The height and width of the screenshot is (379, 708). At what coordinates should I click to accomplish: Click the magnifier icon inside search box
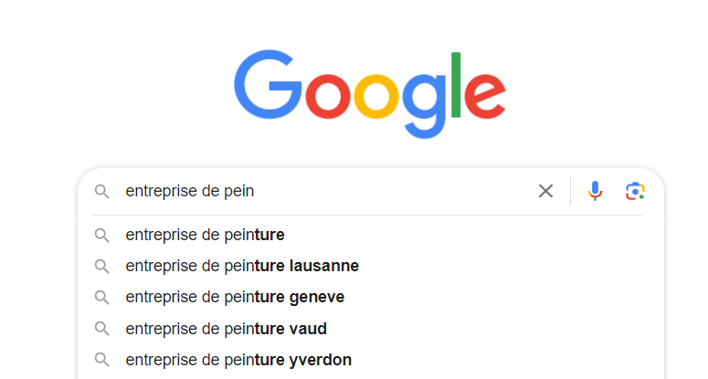click(x=102, y=192)
